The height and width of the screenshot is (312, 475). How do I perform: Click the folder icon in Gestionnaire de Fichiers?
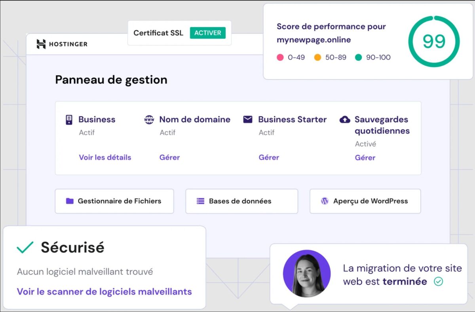point(70,201)
